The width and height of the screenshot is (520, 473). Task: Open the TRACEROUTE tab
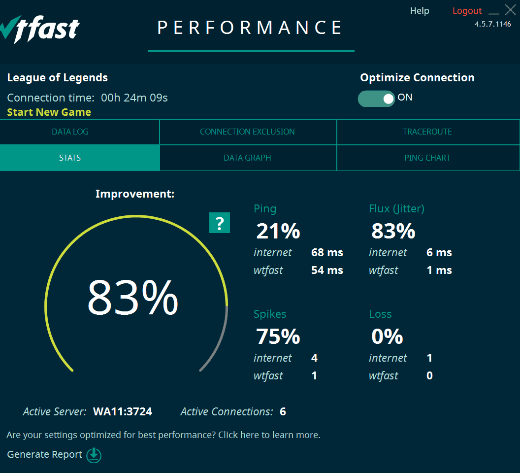tap(428, 132)
